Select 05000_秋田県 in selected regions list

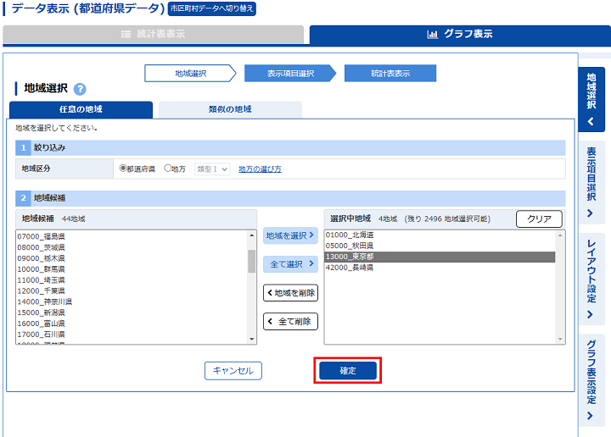(440, 246)
